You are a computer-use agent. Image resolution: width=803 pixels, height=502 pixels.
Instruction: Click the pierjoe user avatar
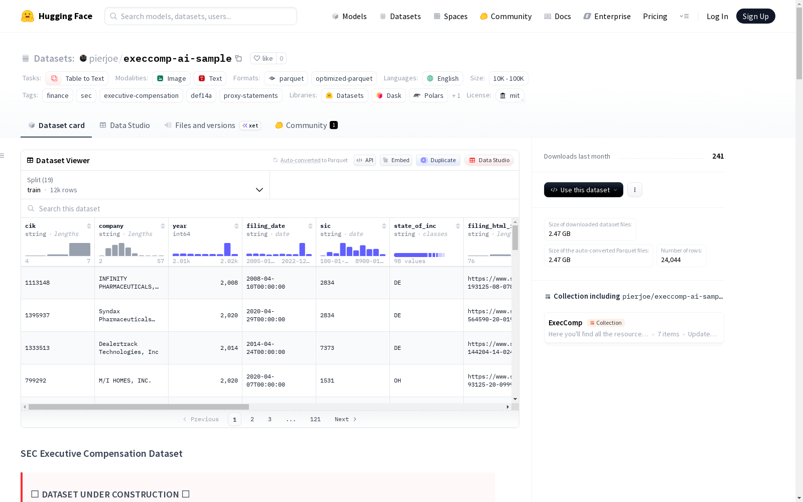(83, 58)
